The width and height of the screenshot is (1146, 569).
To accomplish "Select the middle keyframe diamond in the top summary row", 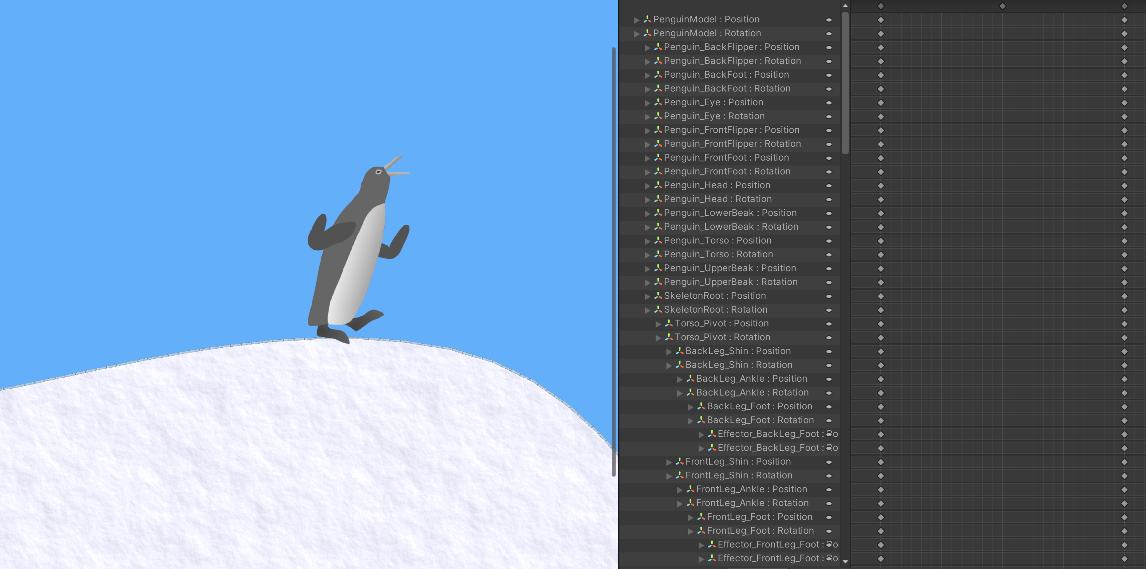I will (x=1002, y=6).
